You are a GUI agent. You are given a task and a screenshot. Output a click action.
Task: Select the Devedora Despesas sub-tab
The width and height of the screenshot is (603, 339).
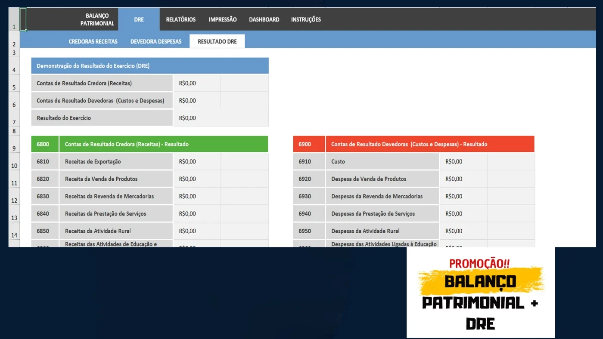click(156, 42)
